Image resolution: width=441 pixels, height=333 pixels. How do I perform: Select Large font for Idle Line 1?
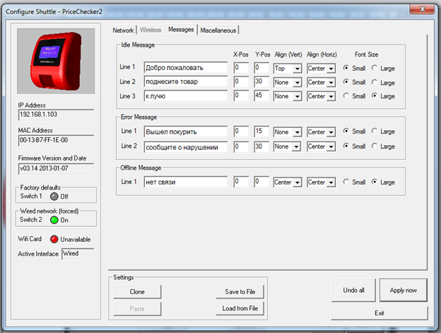374,68
